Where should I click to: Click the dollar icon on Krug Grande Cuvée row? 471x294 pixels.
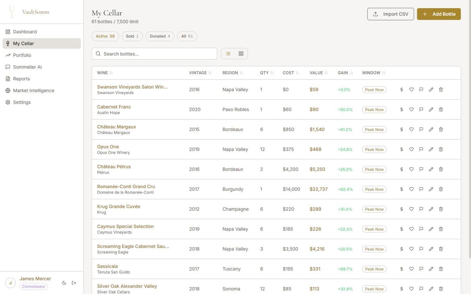(402, 209)
